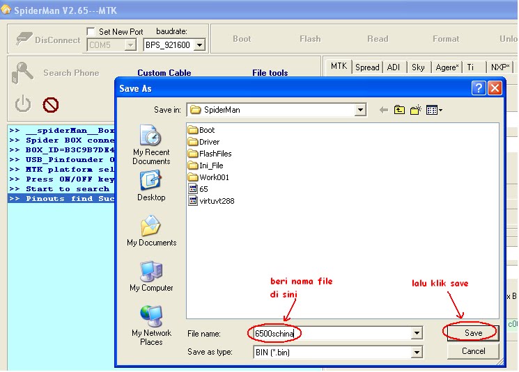Select log line 'Pinouts find Suc'
The width and height of the screenshot is (519, 372).
tap(61, 199)
